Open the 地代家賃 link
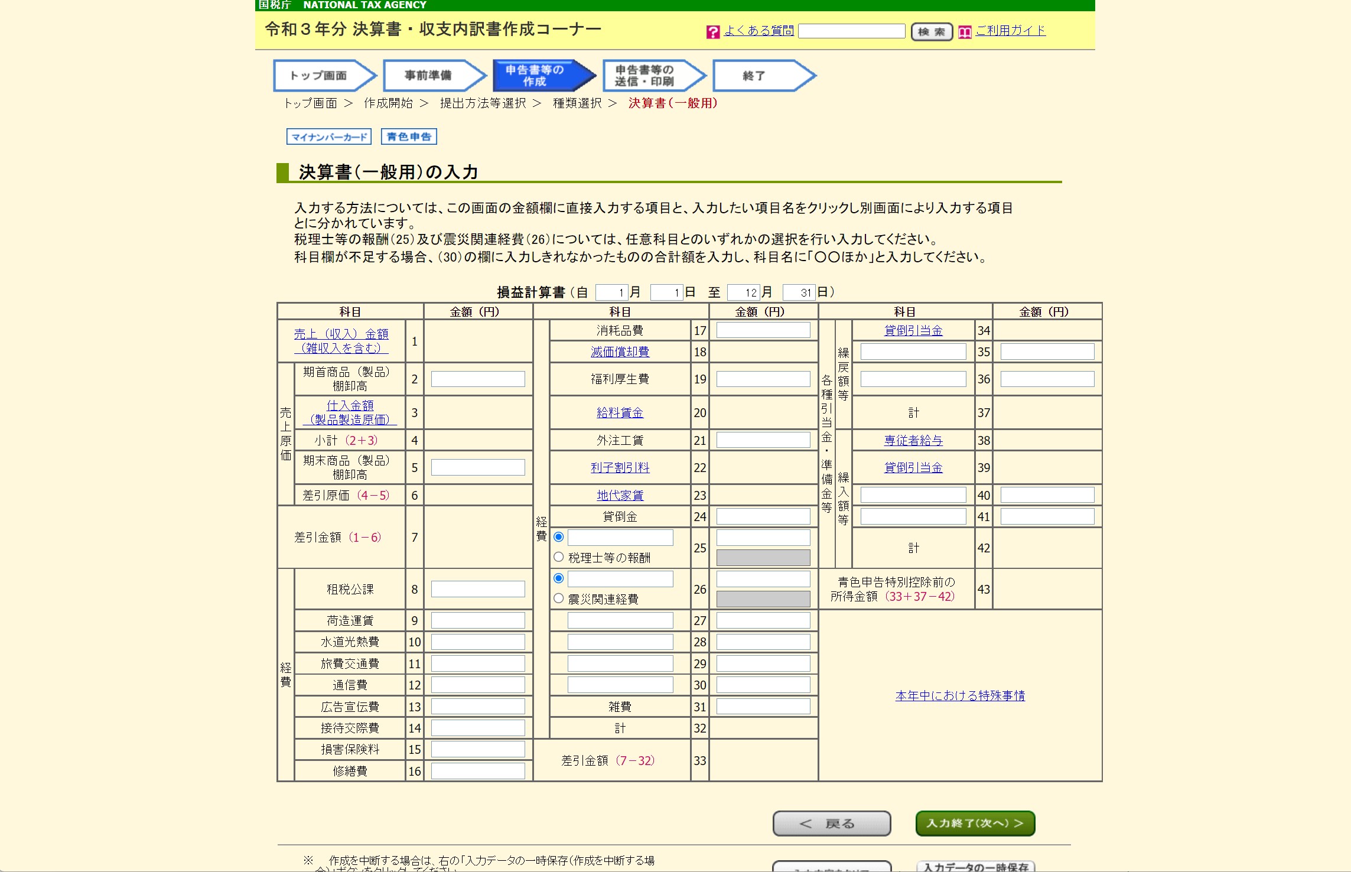 [x=620, y=496]
